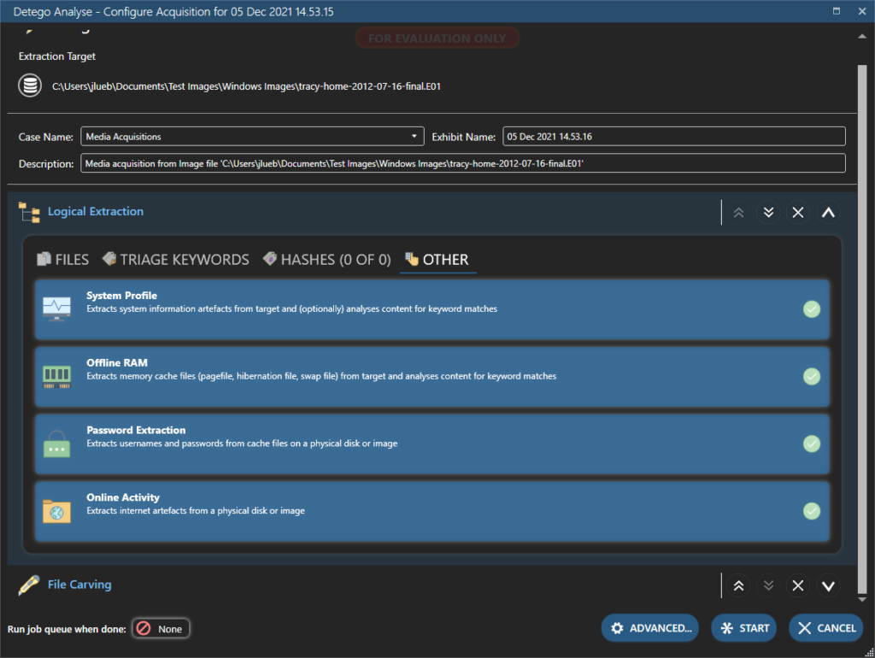Select the Online Activity title
The width and height of the screenshot is (875, 658).
(x=123, y=497)
